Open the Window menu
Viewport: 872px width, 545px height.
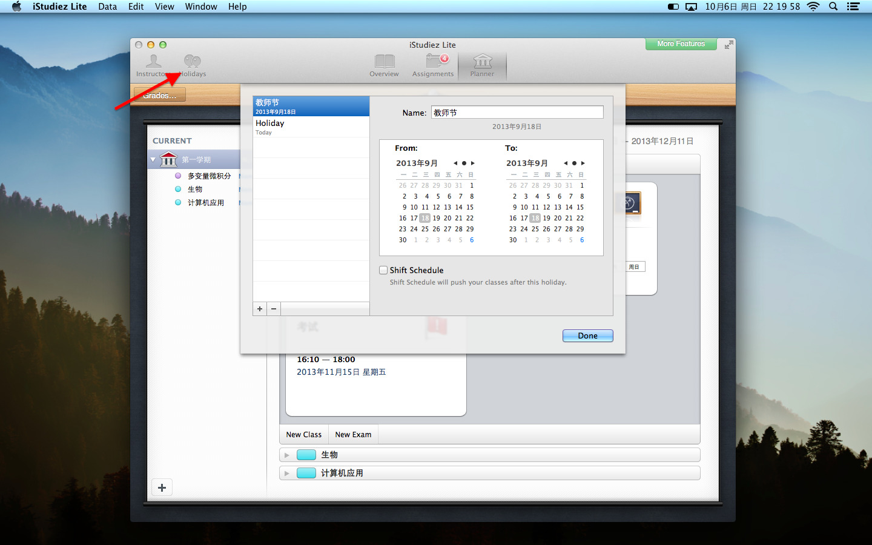pyautogui.click(x=201, y=7)
